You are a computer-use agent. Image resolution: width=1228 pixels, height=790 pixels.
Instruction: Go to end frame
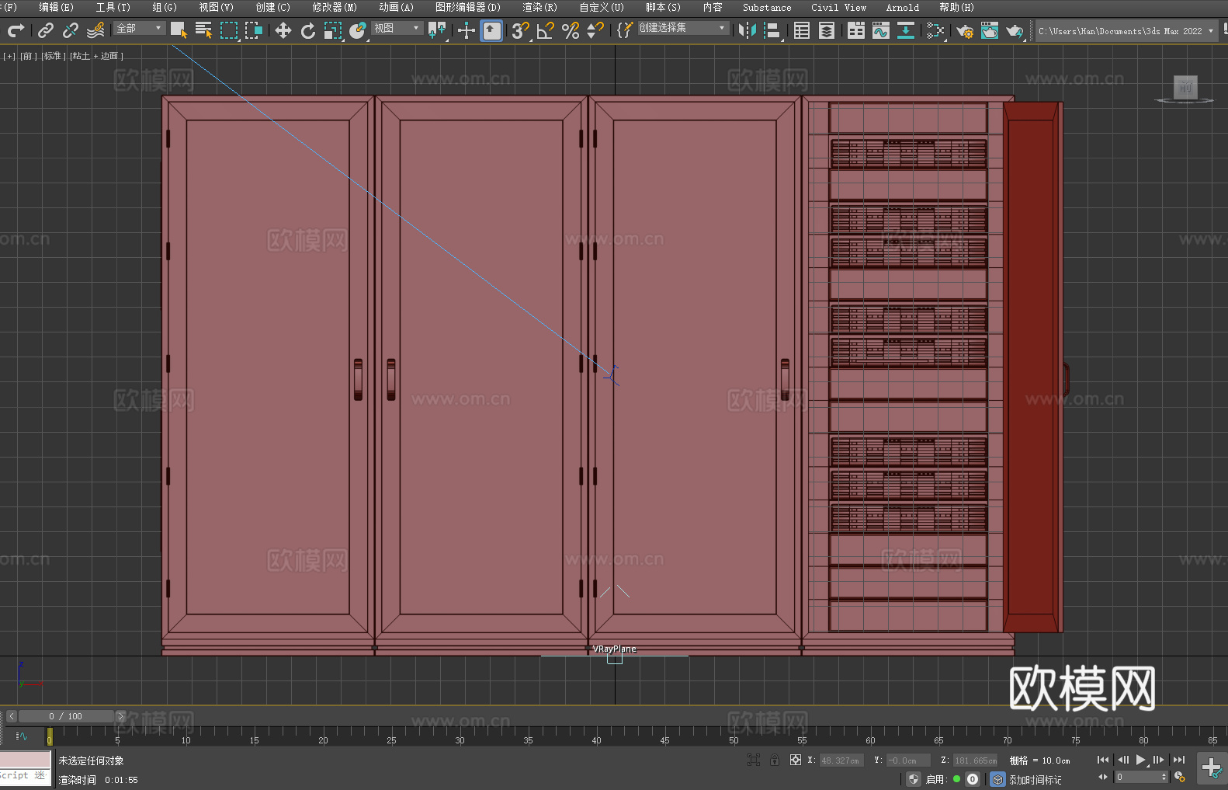[1179, 760]
